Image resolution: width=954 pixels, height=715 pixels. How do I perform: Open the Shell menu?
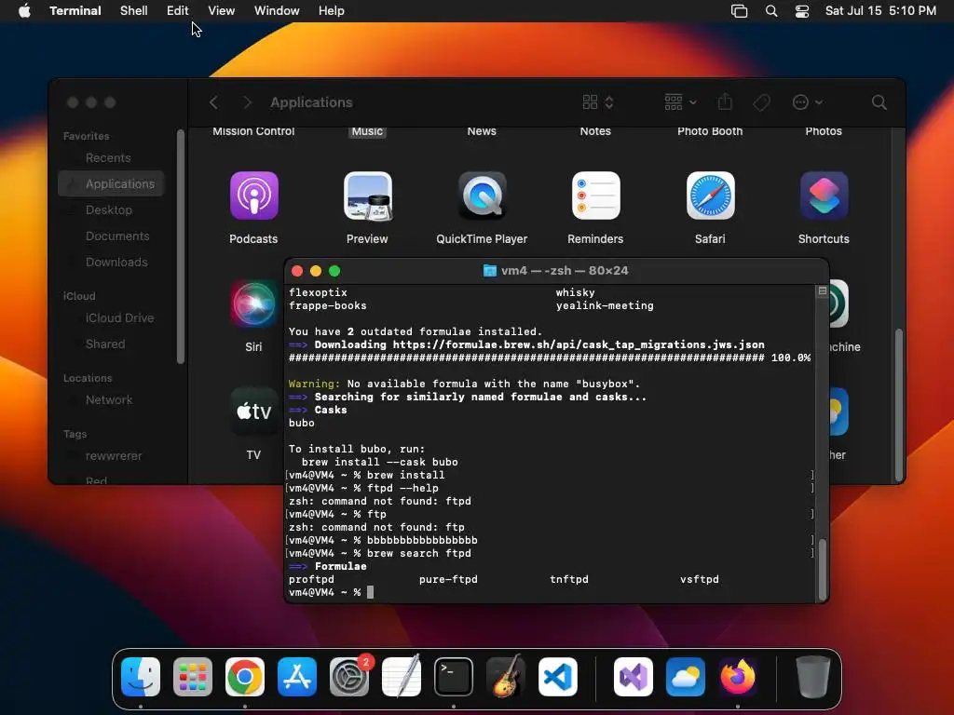click(134, 11)
